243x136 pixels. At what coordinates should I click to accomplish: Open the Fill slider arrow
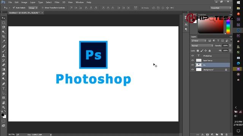tap(230, 51)
